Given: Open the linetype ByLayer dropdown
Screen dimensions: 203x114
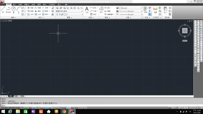Looking at the screenshot, I should [x=131, y=14].
